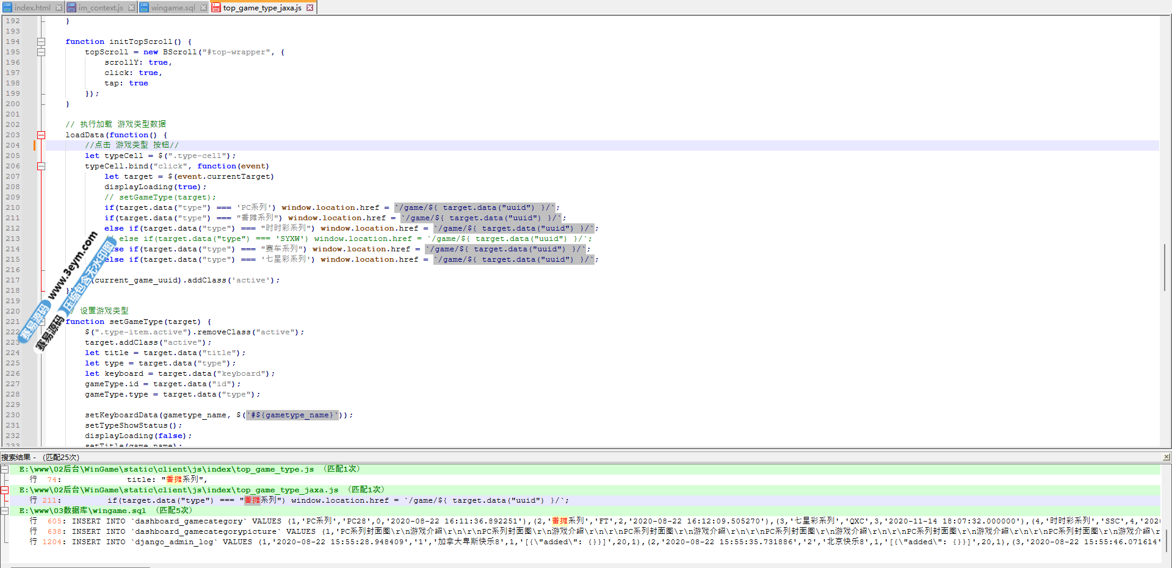This screenshot has height=568, width=1172.
Task: Collapse top_game_type.js search result group
Action: tap(5, 469)
